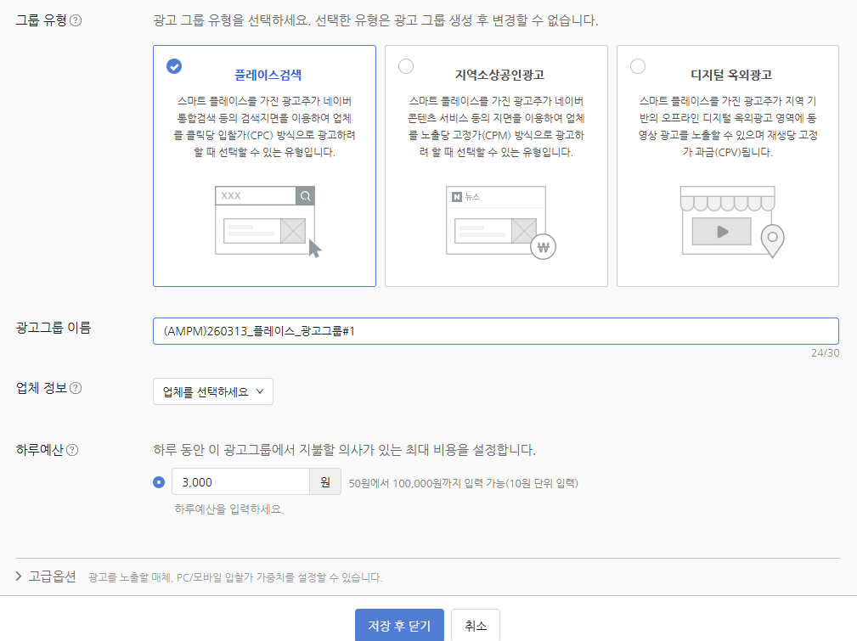This screenshot has height=641, width=857.
Task: Expand the 고급옵션 section
Action: point(53,576)
